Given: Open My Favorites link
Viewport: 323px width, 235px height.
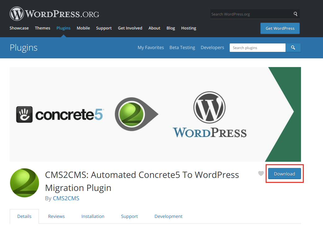Looking at the screenshot, I should click(x=151, y=47).
